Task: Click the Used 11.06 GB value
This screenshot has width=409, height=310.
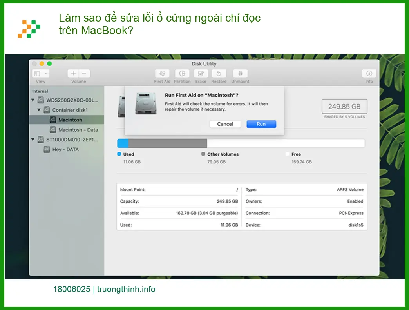Action: click(132, 162)
